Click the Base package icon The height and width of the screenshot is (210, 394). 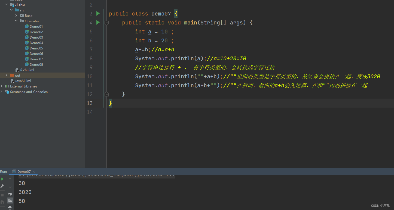[22, 15]
